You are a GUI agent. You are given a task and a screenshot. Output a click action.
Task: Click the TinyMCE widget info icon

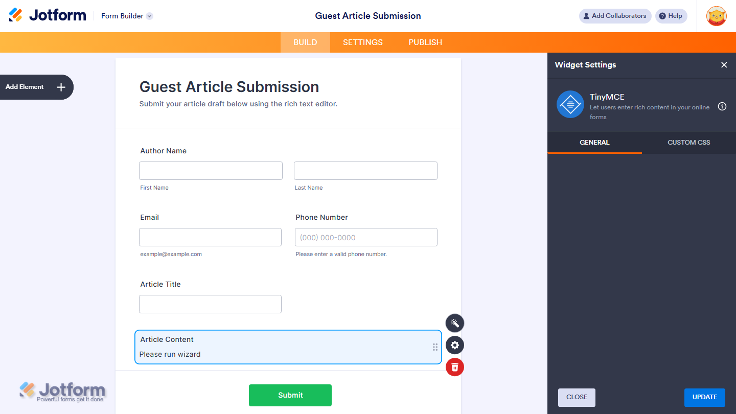tap(722, 106)
